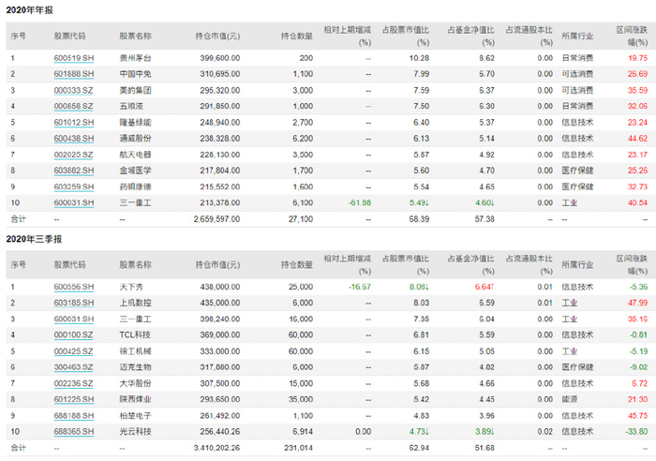Image resolution: width=656 pixels, height=461 pixels.
Task: Open 600031.SH link in 2020年年报 table
Action: (74, 203)
